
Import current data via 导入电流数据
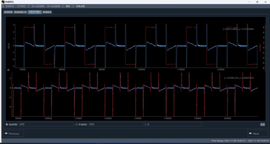(x=53, y=6)
